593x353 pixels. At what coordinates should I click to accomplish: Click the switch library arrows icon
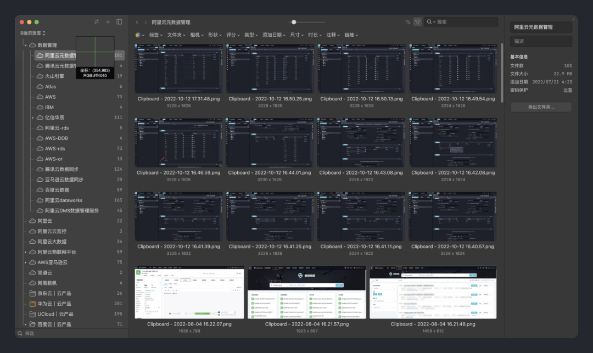click(97, 22)
